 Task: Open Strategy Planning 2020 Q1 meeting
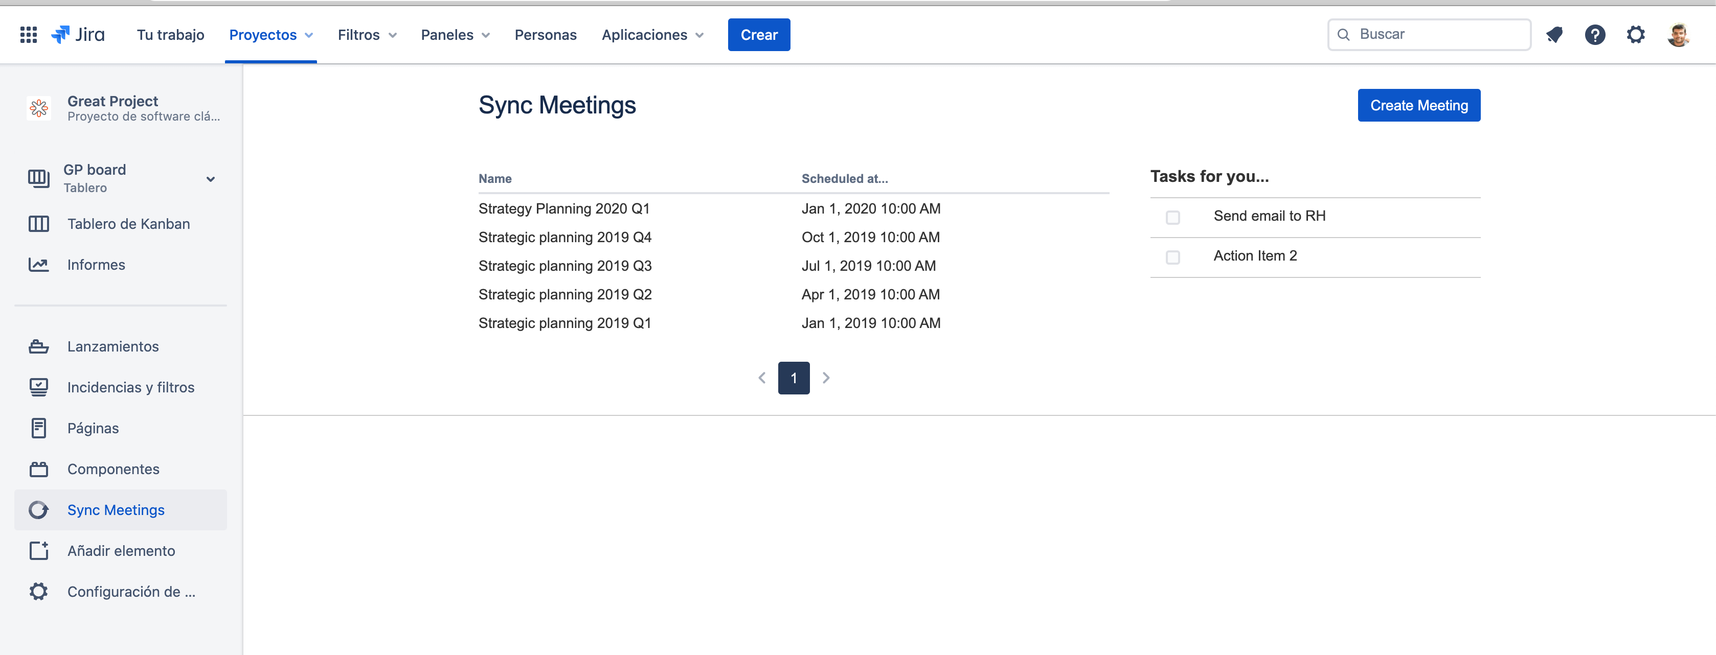[563, 208]
